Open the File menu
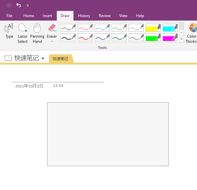The height and width of the screenshot is (190, 197). pos(9,16)
